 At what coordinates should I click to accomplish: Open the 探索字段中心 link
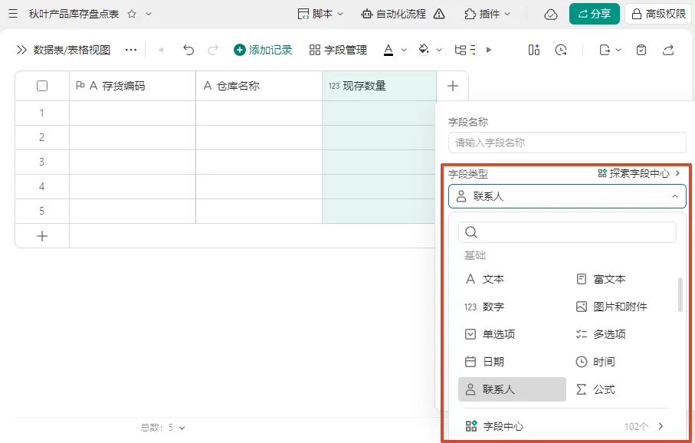pyautogui.click(x=639, y=173)
